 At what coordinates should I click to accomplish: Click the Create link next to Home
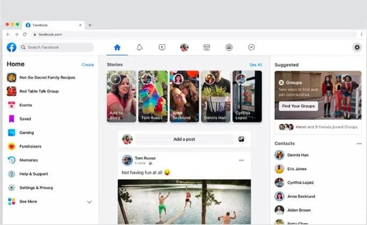coord(88,65)
